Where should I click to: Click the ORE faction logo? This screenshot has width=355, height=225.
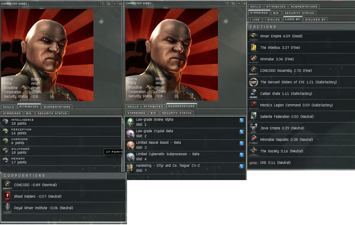(x=253, y=163)
